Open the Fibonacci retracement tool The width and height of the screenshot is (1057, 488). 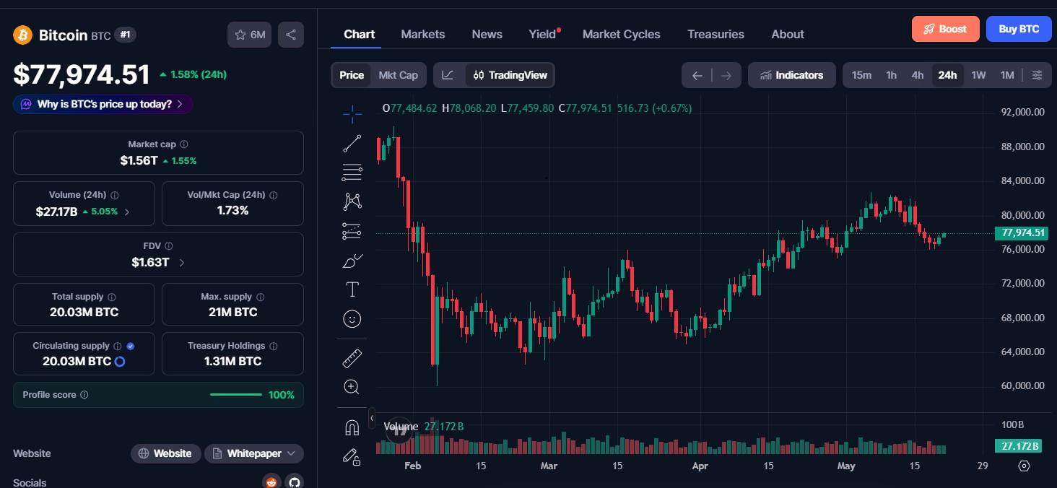352,173
